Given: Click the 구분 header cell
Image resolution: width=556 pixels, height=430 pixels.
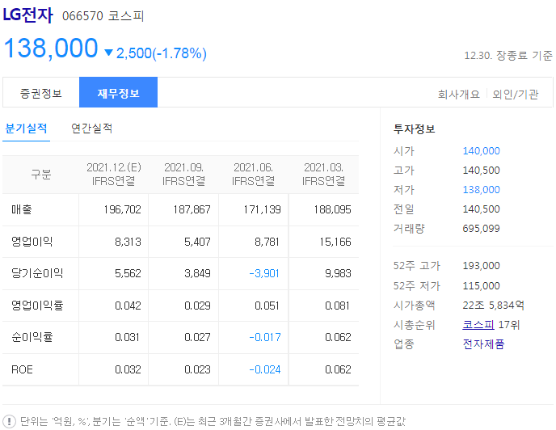Looking at the screenshot, I should 41,175.
